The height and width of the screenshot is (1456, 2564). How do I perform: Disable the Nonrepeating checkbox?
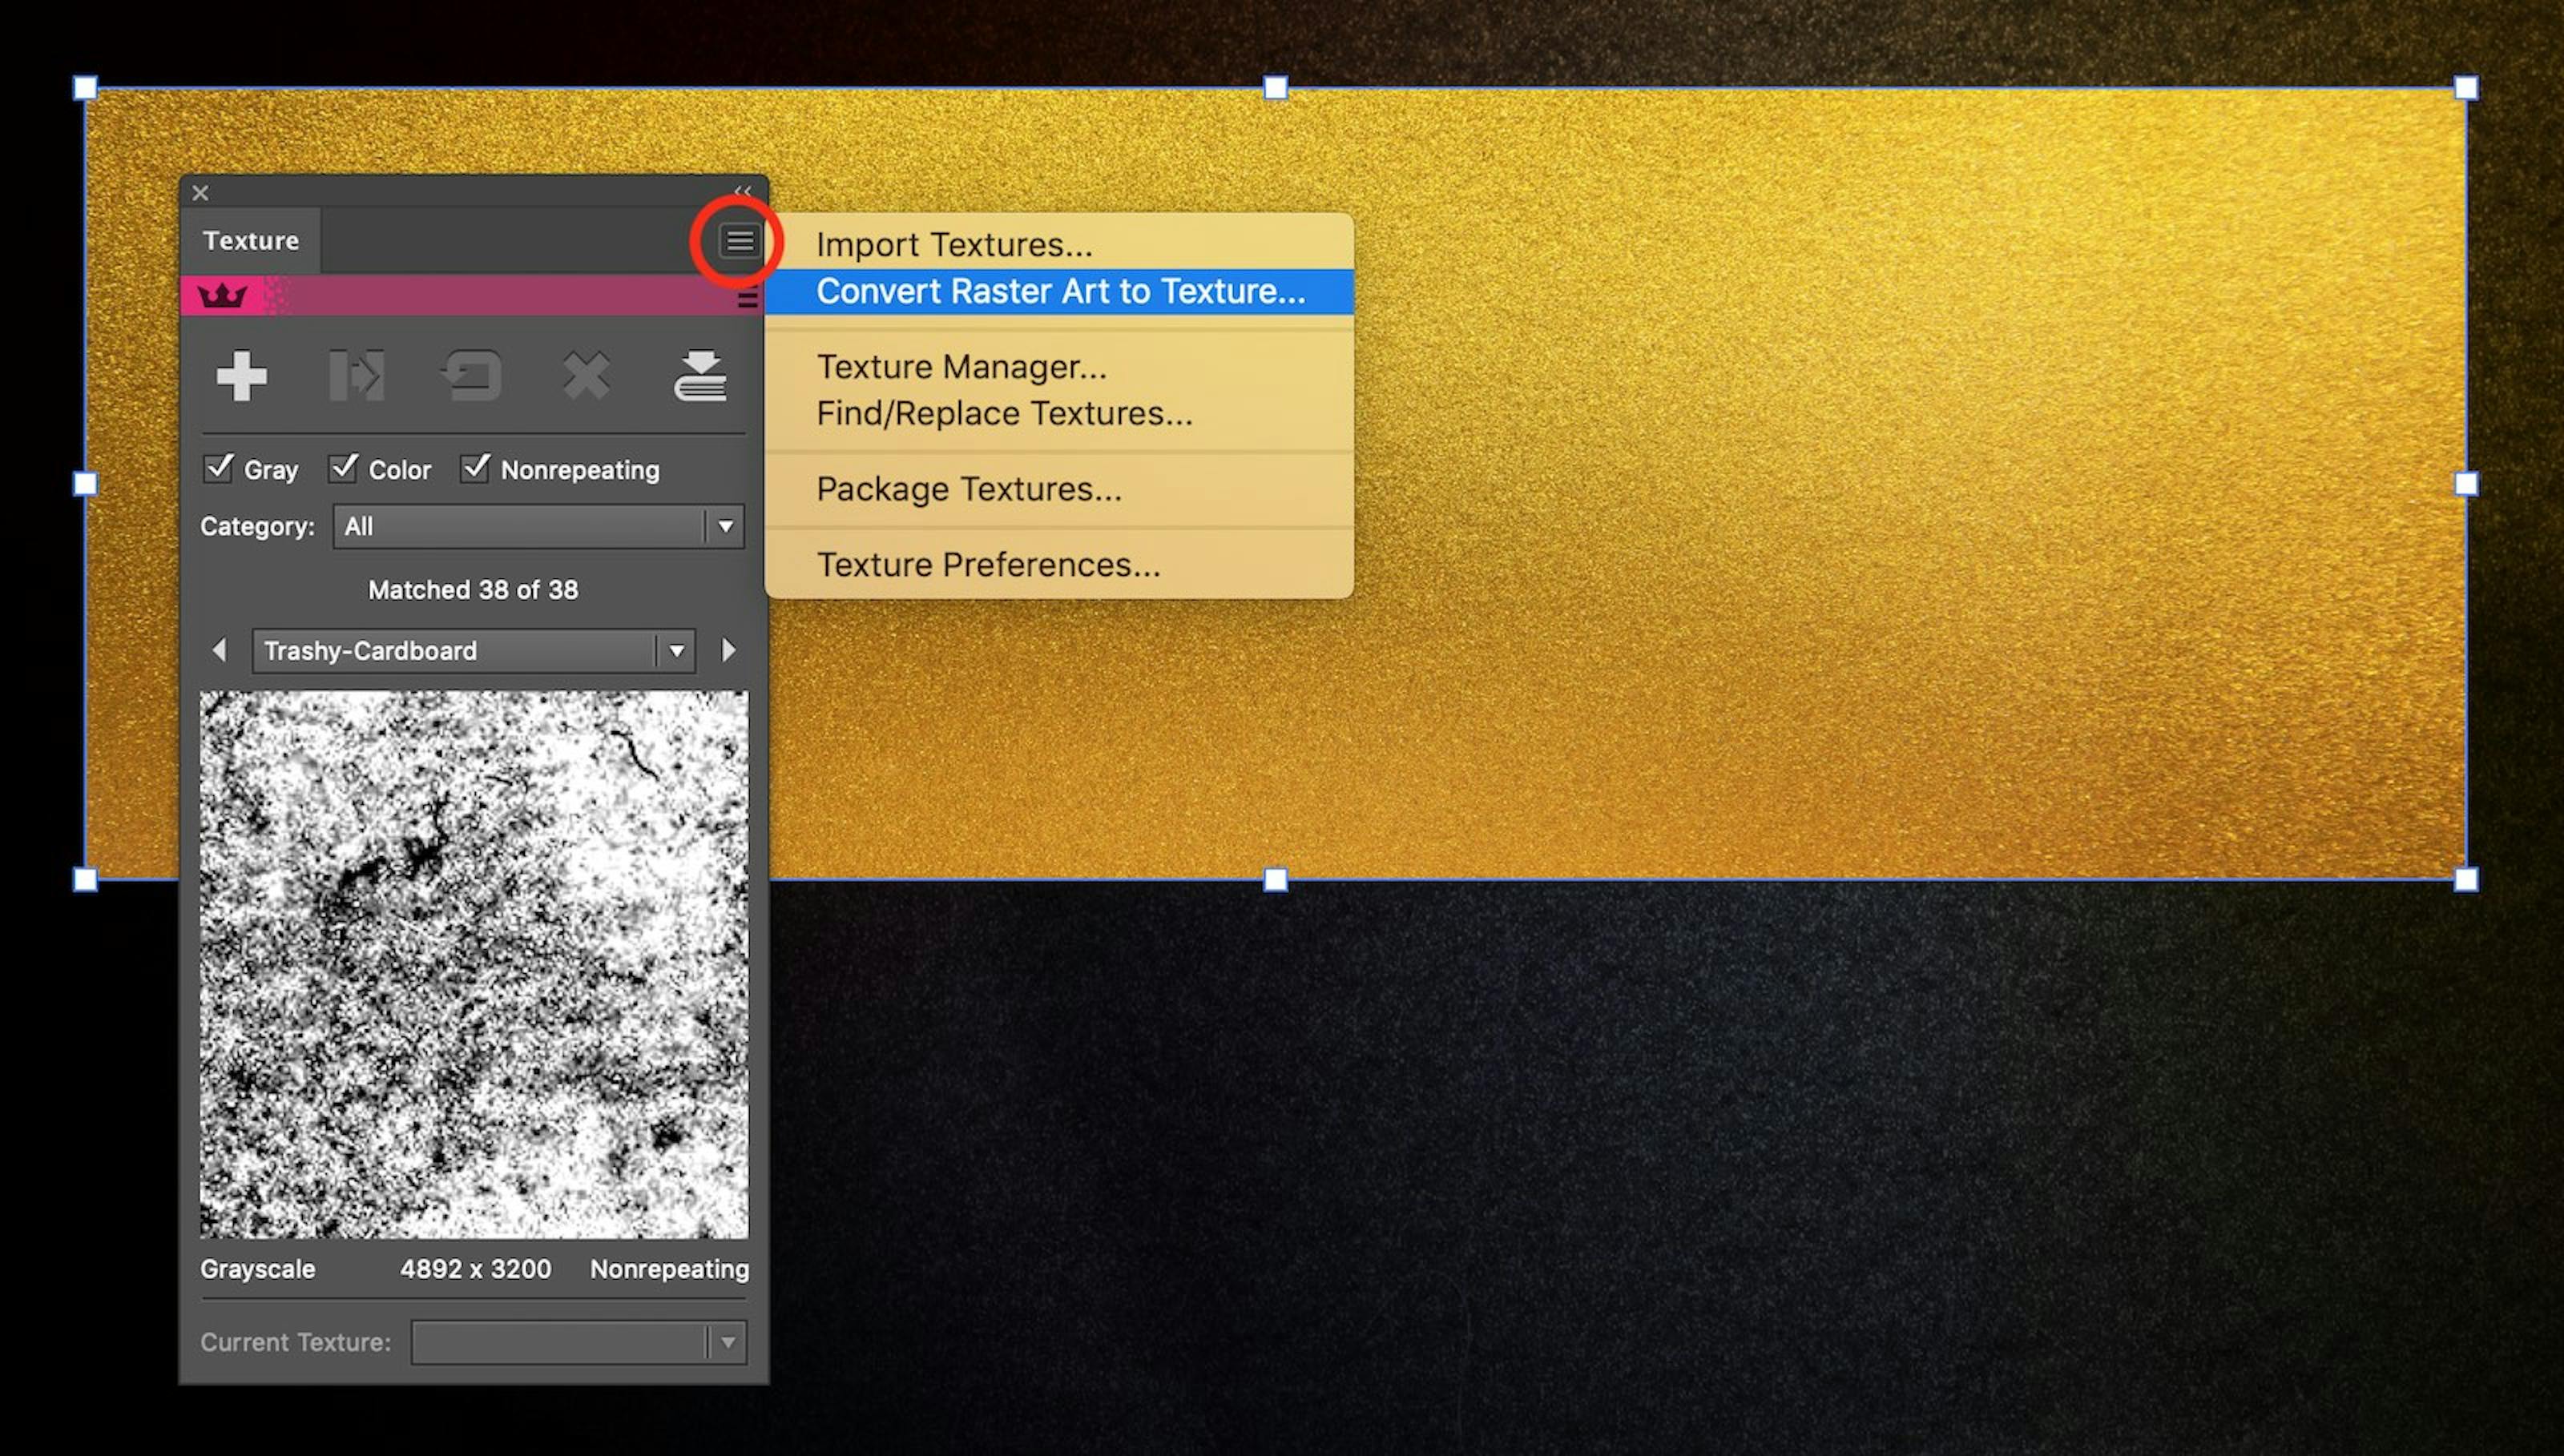475,468
